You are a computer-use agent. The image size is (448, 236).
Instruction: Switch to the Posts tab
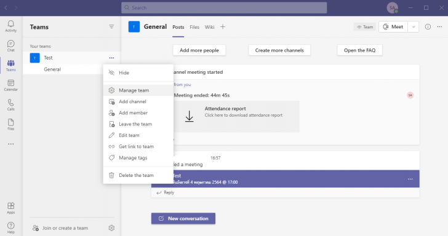pos(178,27)
